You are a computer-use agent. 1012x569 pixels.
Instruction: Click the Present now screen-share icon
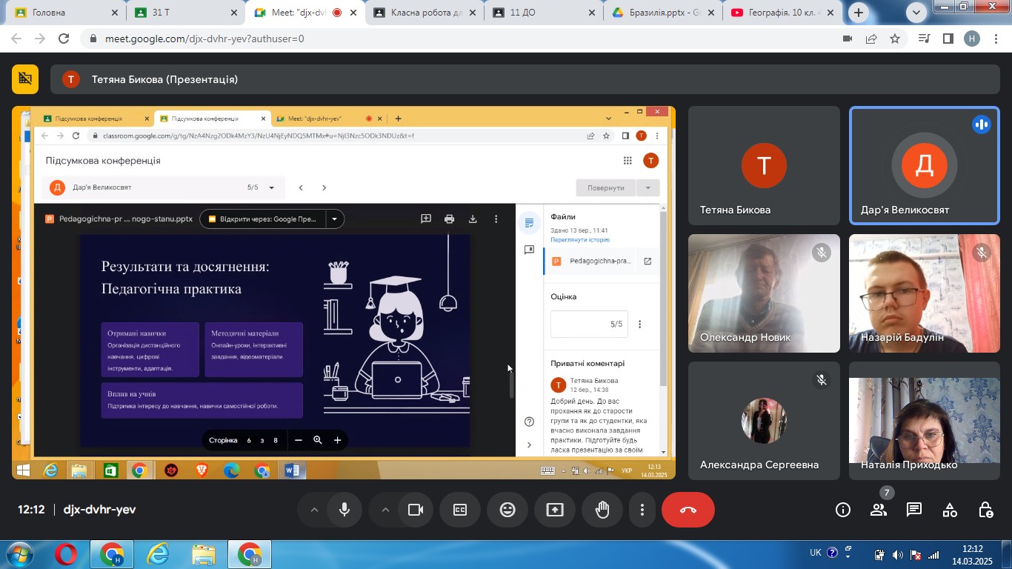[x=555, y=510]
